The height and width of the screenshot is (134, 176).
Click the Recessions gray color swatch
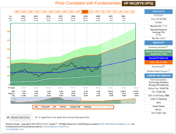click(164, 66)
